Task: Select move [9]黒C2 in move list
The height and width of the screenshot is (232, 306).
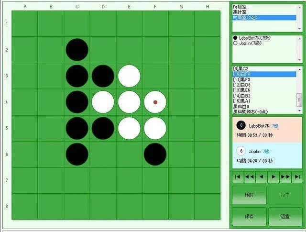Action: click(x=264, y=69)
